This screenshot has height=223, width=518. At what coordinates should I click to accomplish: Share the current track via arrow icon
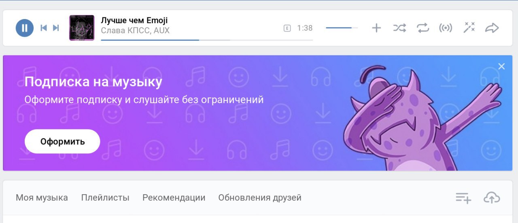492,28
